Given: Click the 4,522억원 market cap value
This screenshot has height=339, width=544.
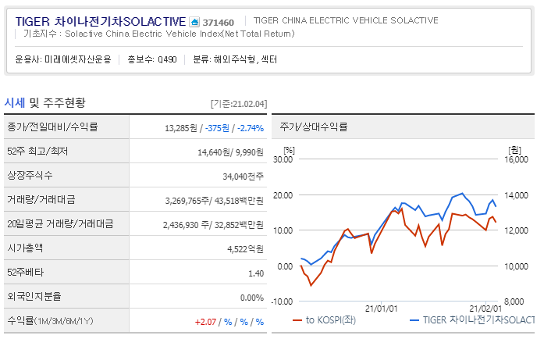Looking at the screenshot, I should 245,249.
